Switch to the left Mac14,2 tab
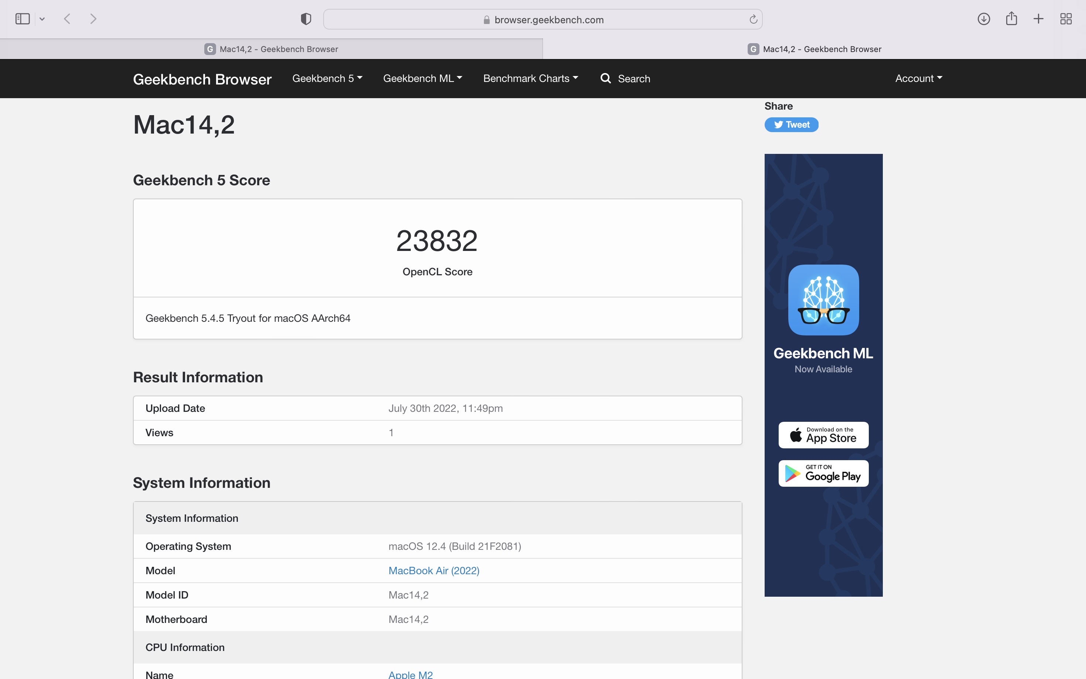Image resolution: width=1086 pixels, height=679 pixels. 271,49
